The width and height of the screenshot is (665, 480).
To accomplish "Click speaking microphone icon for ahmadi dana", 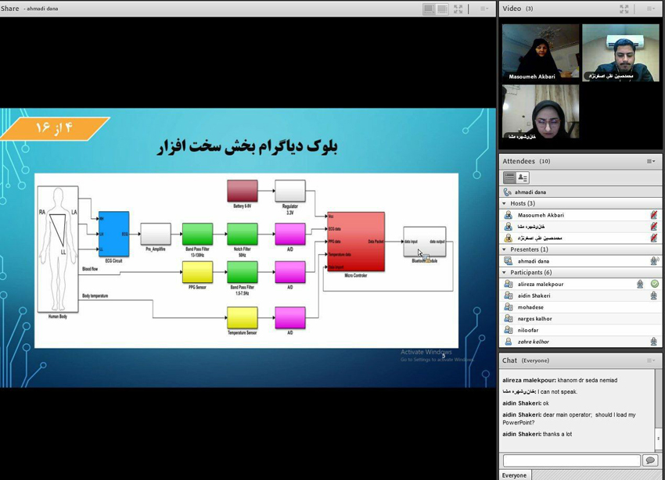I will click(x=654, y=261).
